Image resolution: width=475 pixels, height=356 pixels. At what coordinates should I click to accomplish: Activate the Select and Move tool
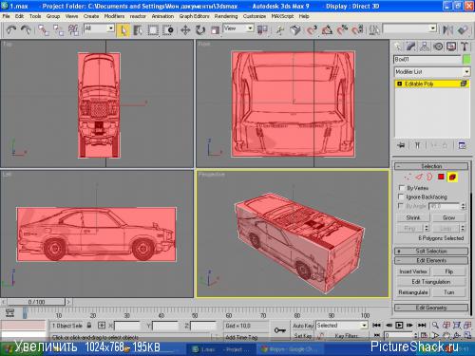(185, 30)
